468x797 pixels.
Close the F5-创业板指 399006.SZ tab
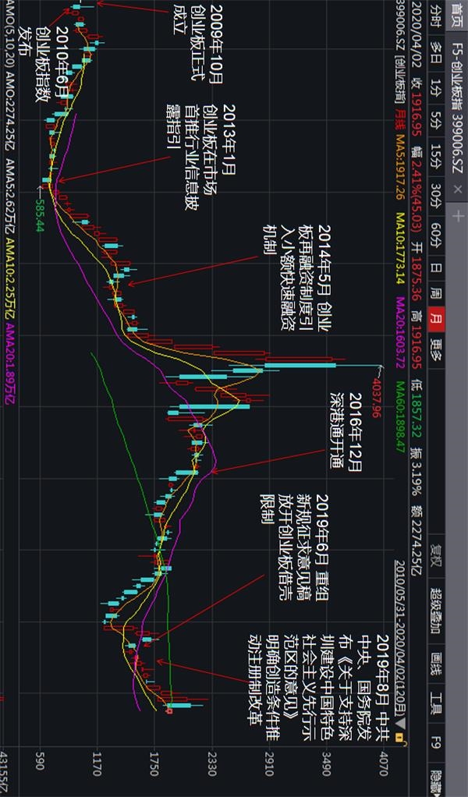[x=457, y=189]
